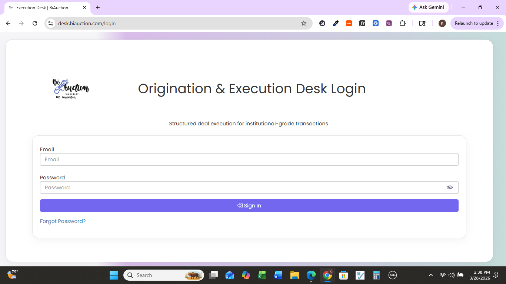The width and height of the screenshot is (506, 284).
Task: Open the Dell app on taskbar
Action: click(x=393, y=275)
